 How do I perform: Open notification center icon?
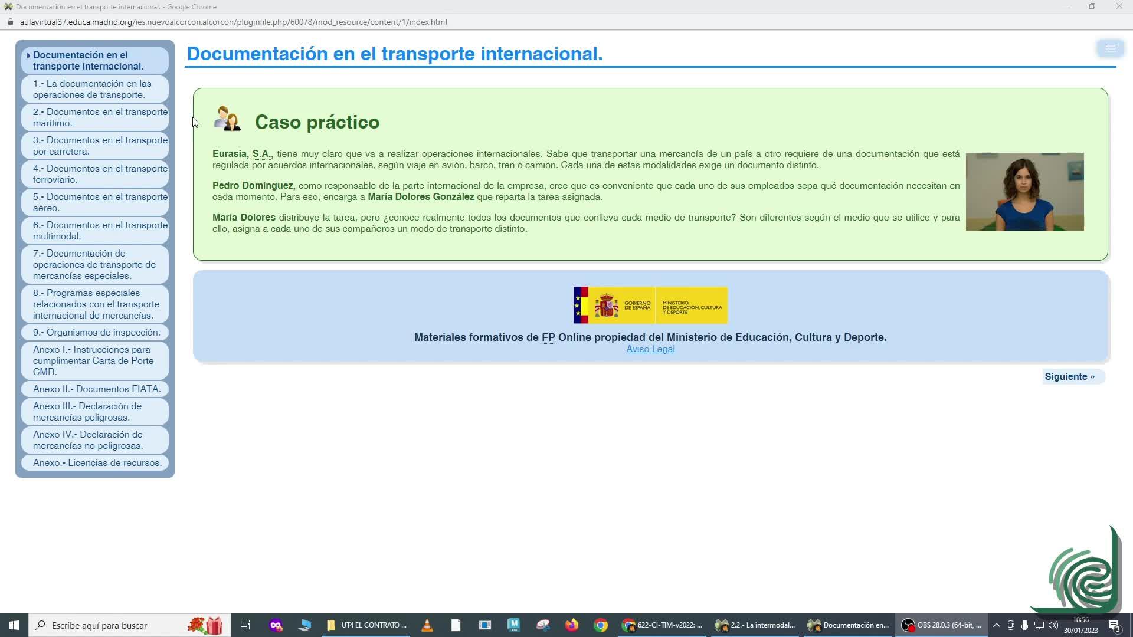point(1114,625)
